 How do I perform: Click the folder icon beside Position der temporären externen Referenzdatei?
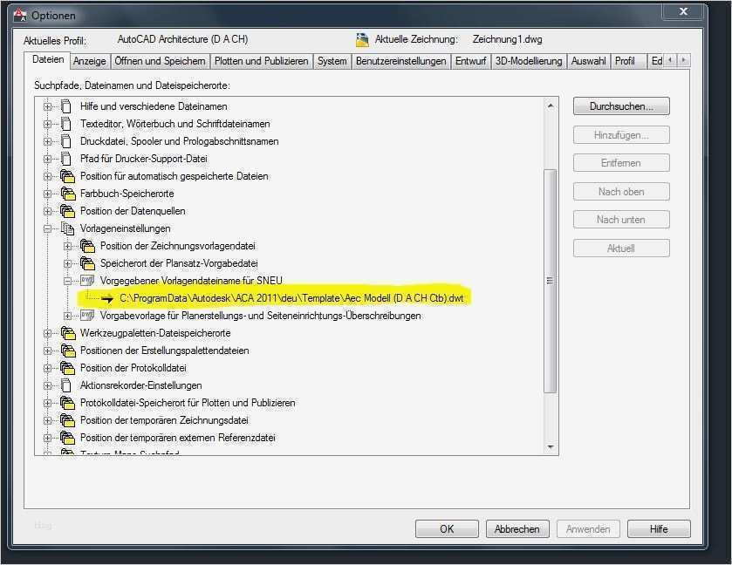point(68,438)
